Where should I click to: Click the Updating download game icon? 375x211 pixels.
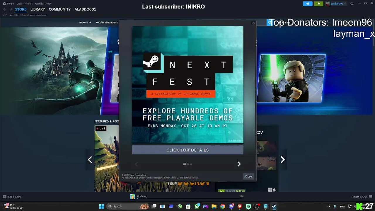(133, 197)
